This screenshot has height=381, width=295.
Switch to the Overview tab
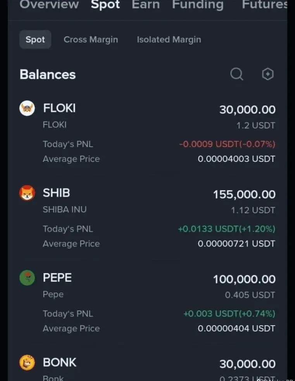pyautogui.click(x=49, y=5)
